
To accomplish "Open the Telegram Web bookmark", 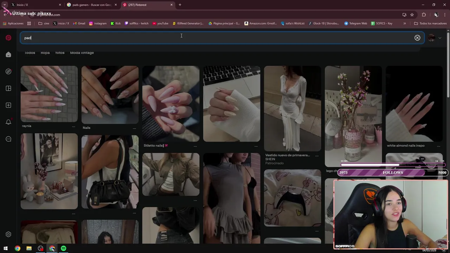I will click(x=356, y=24).
